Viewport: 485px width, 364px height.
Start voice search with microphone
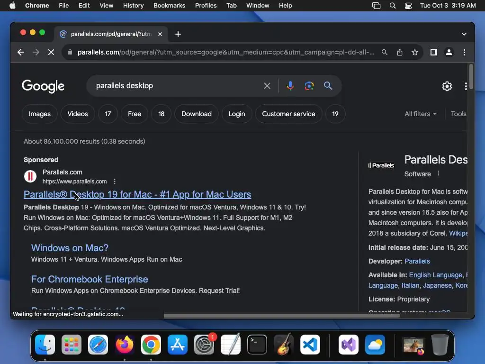click(x=290, y=86)
